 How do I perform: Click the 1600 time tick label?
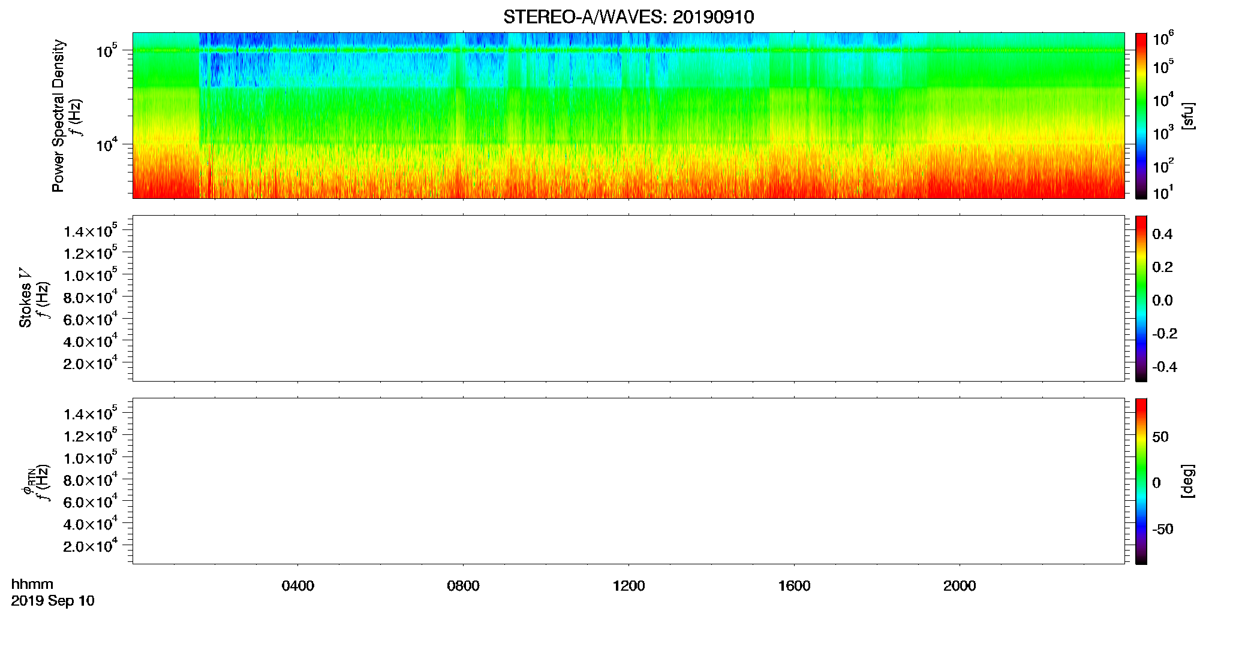[794, 586]
